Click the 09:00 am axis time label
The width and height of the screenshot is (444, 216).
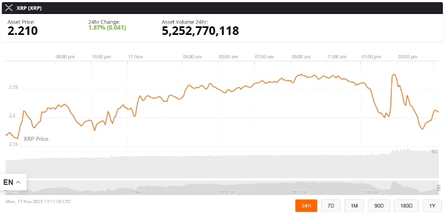point(300,56)
